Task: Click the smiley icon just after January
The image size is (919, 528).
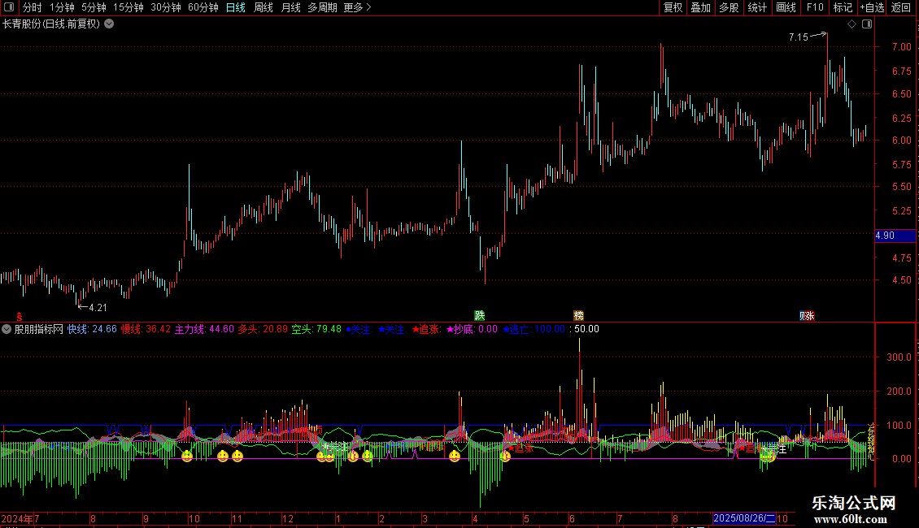Action: click(353, 456)
